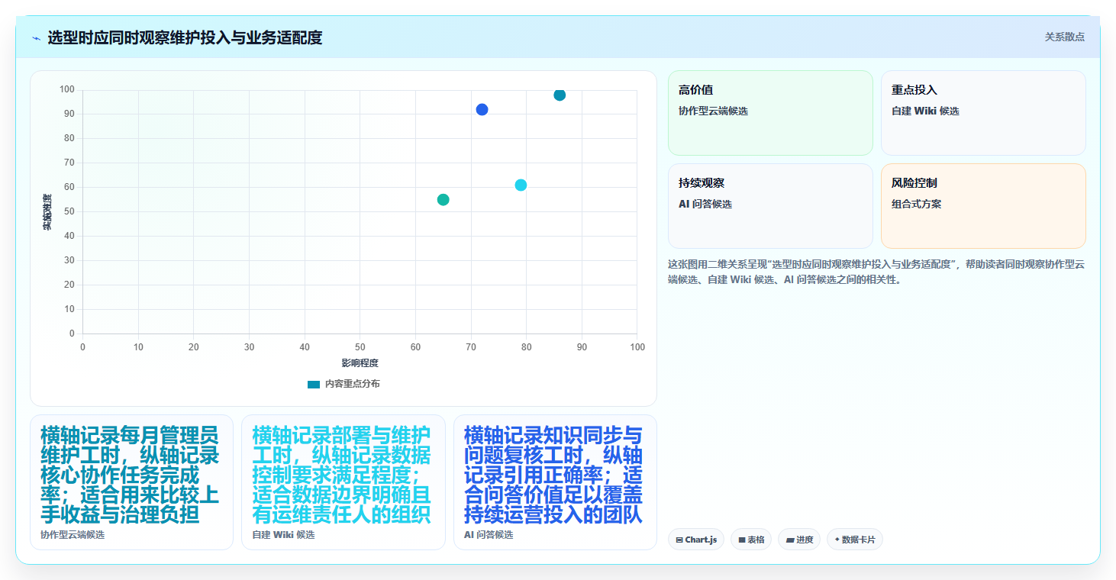Open the AI 问答候选 summary card below the chart

click(x=555, y=482)
